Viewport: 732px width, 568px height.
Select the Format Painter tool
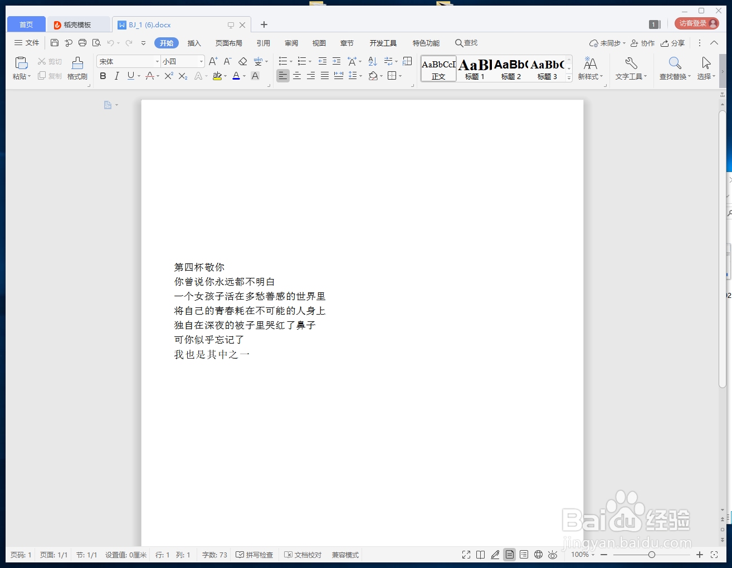point(76,68)
